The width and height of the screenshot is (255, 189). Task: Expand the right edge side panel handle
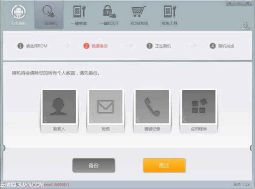pos(253,148)
